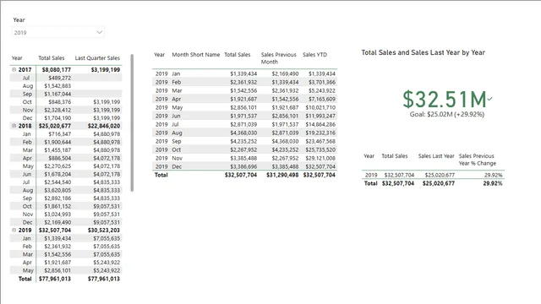Select 2017 Sep value $1,167,044
The image size is (541, 304).
57,94
